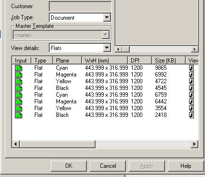
Task: Expand the Job Type dropdown showing Document
Action: (x=107, y=17)
